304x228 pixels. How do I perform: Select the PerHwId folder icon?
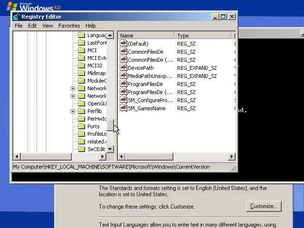pyautogui.click(x=81, y=119)
